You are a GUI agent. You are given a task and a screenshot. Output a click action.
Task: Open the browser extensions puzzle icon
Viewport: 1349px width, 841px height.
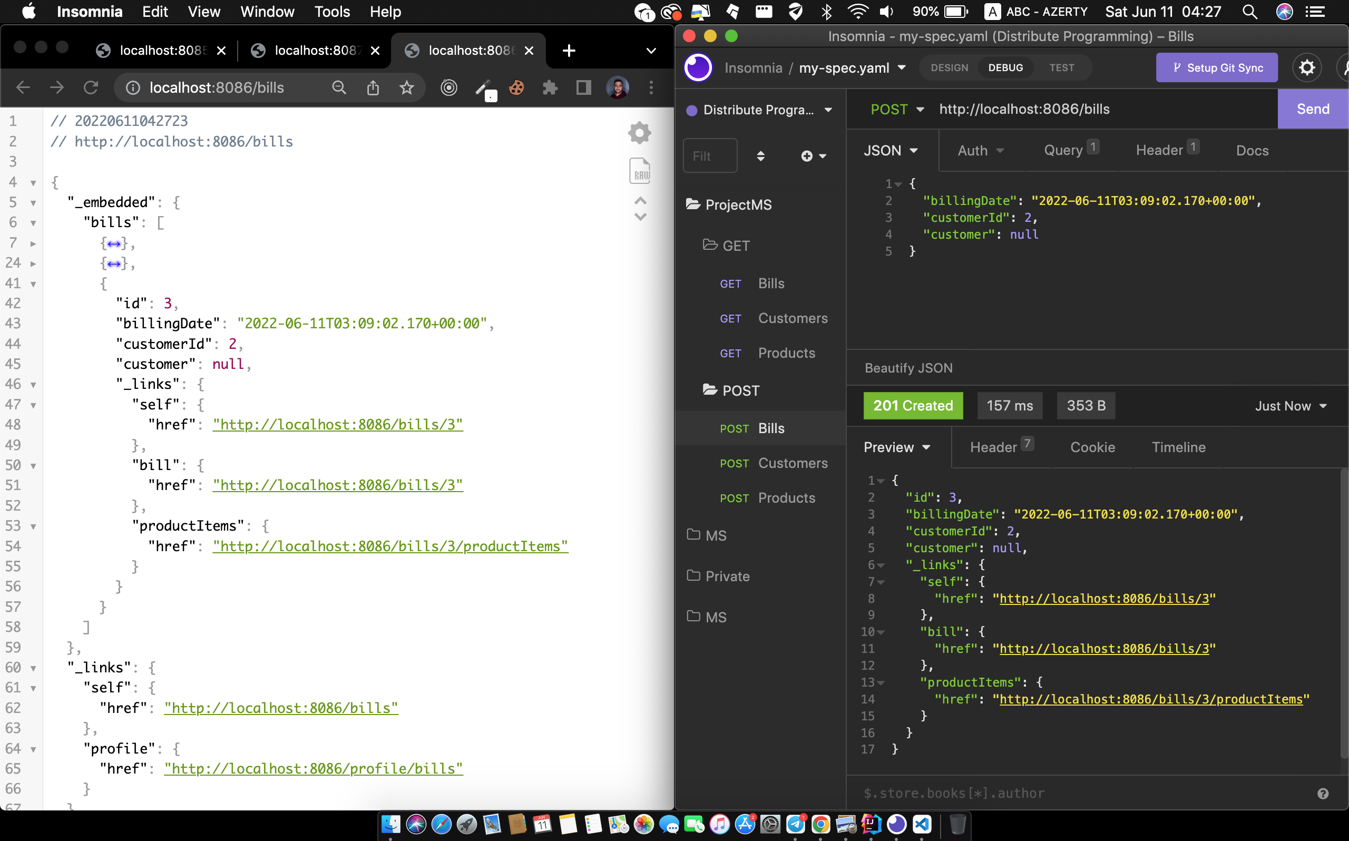(550, 87)
